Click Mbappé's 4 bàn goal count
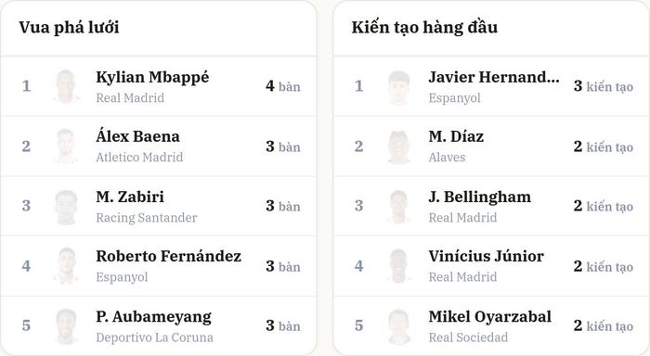The width and height of the screenshot is (650, 356). point(283,86)
